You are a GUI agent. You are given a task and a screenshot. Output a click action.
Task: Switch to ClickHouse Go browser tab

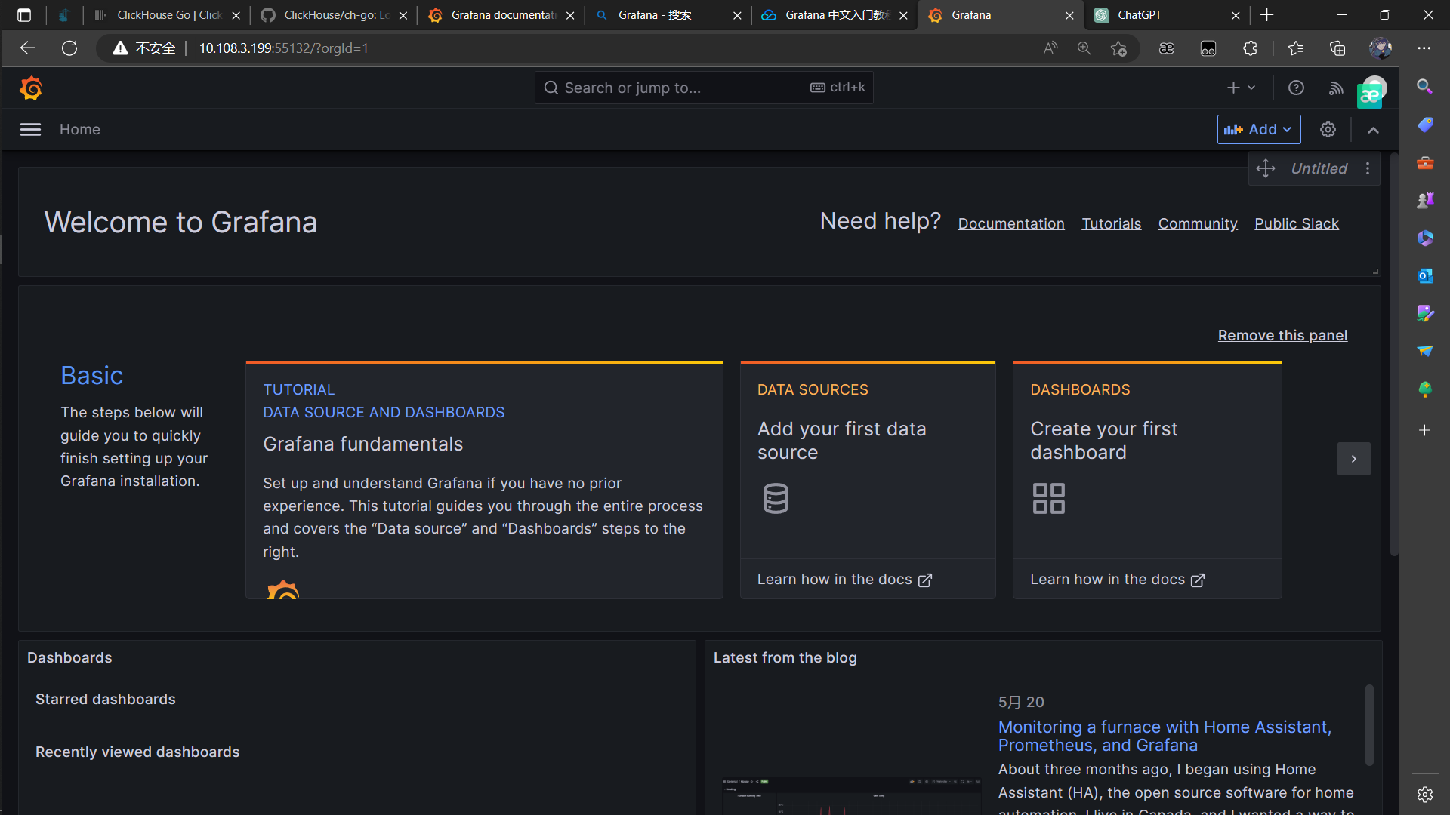pos(166,15)
